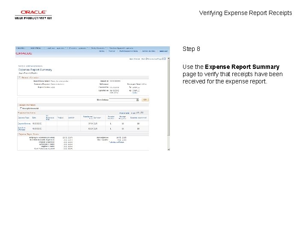Image resolution: width=308 pixels, height=231 pixels.
Task: Toggle Expense Approved in the second expense row
Action: (x=138, y=129)
